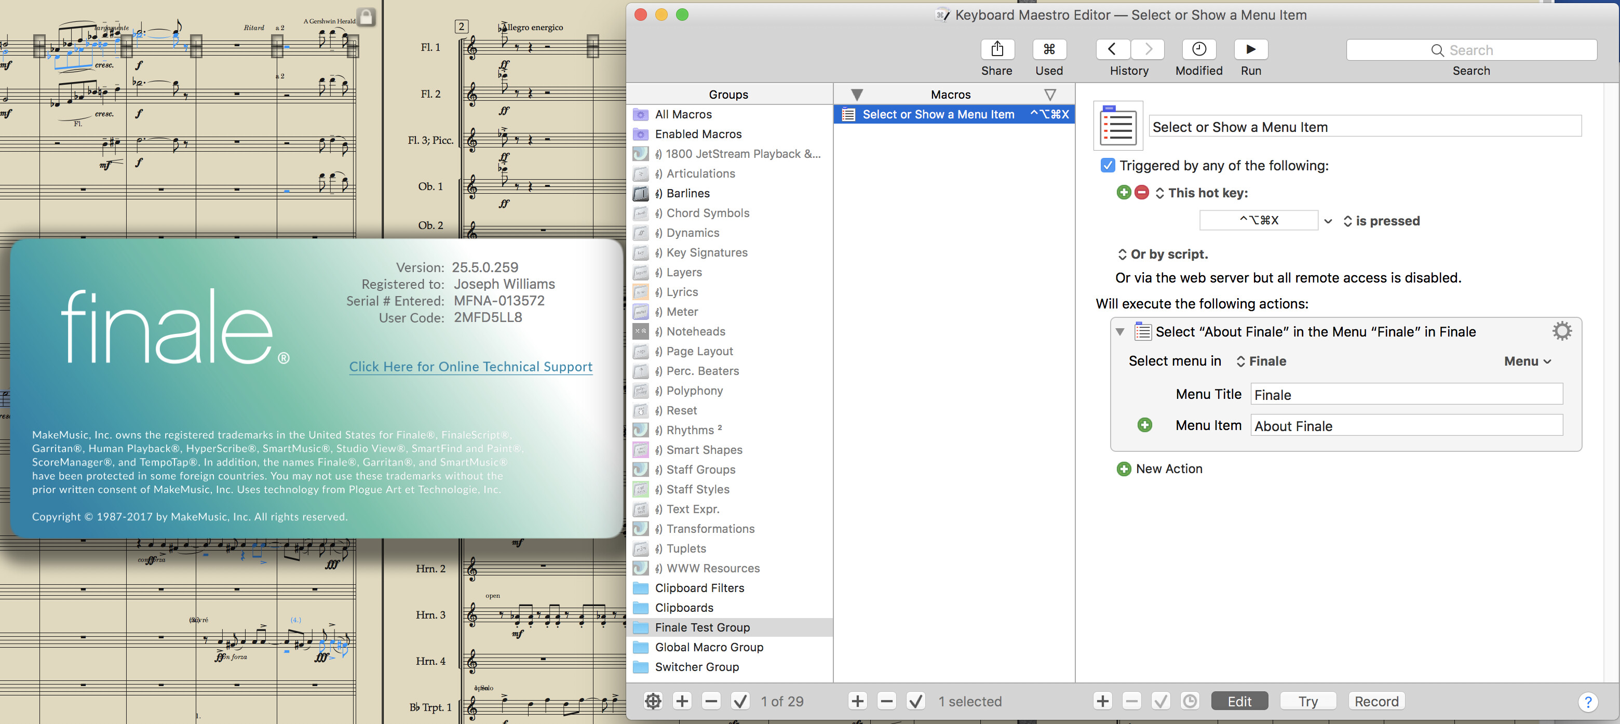Click the Menu Title field
This screenshot has height=724, width=1620.
tap(1406, 394)
